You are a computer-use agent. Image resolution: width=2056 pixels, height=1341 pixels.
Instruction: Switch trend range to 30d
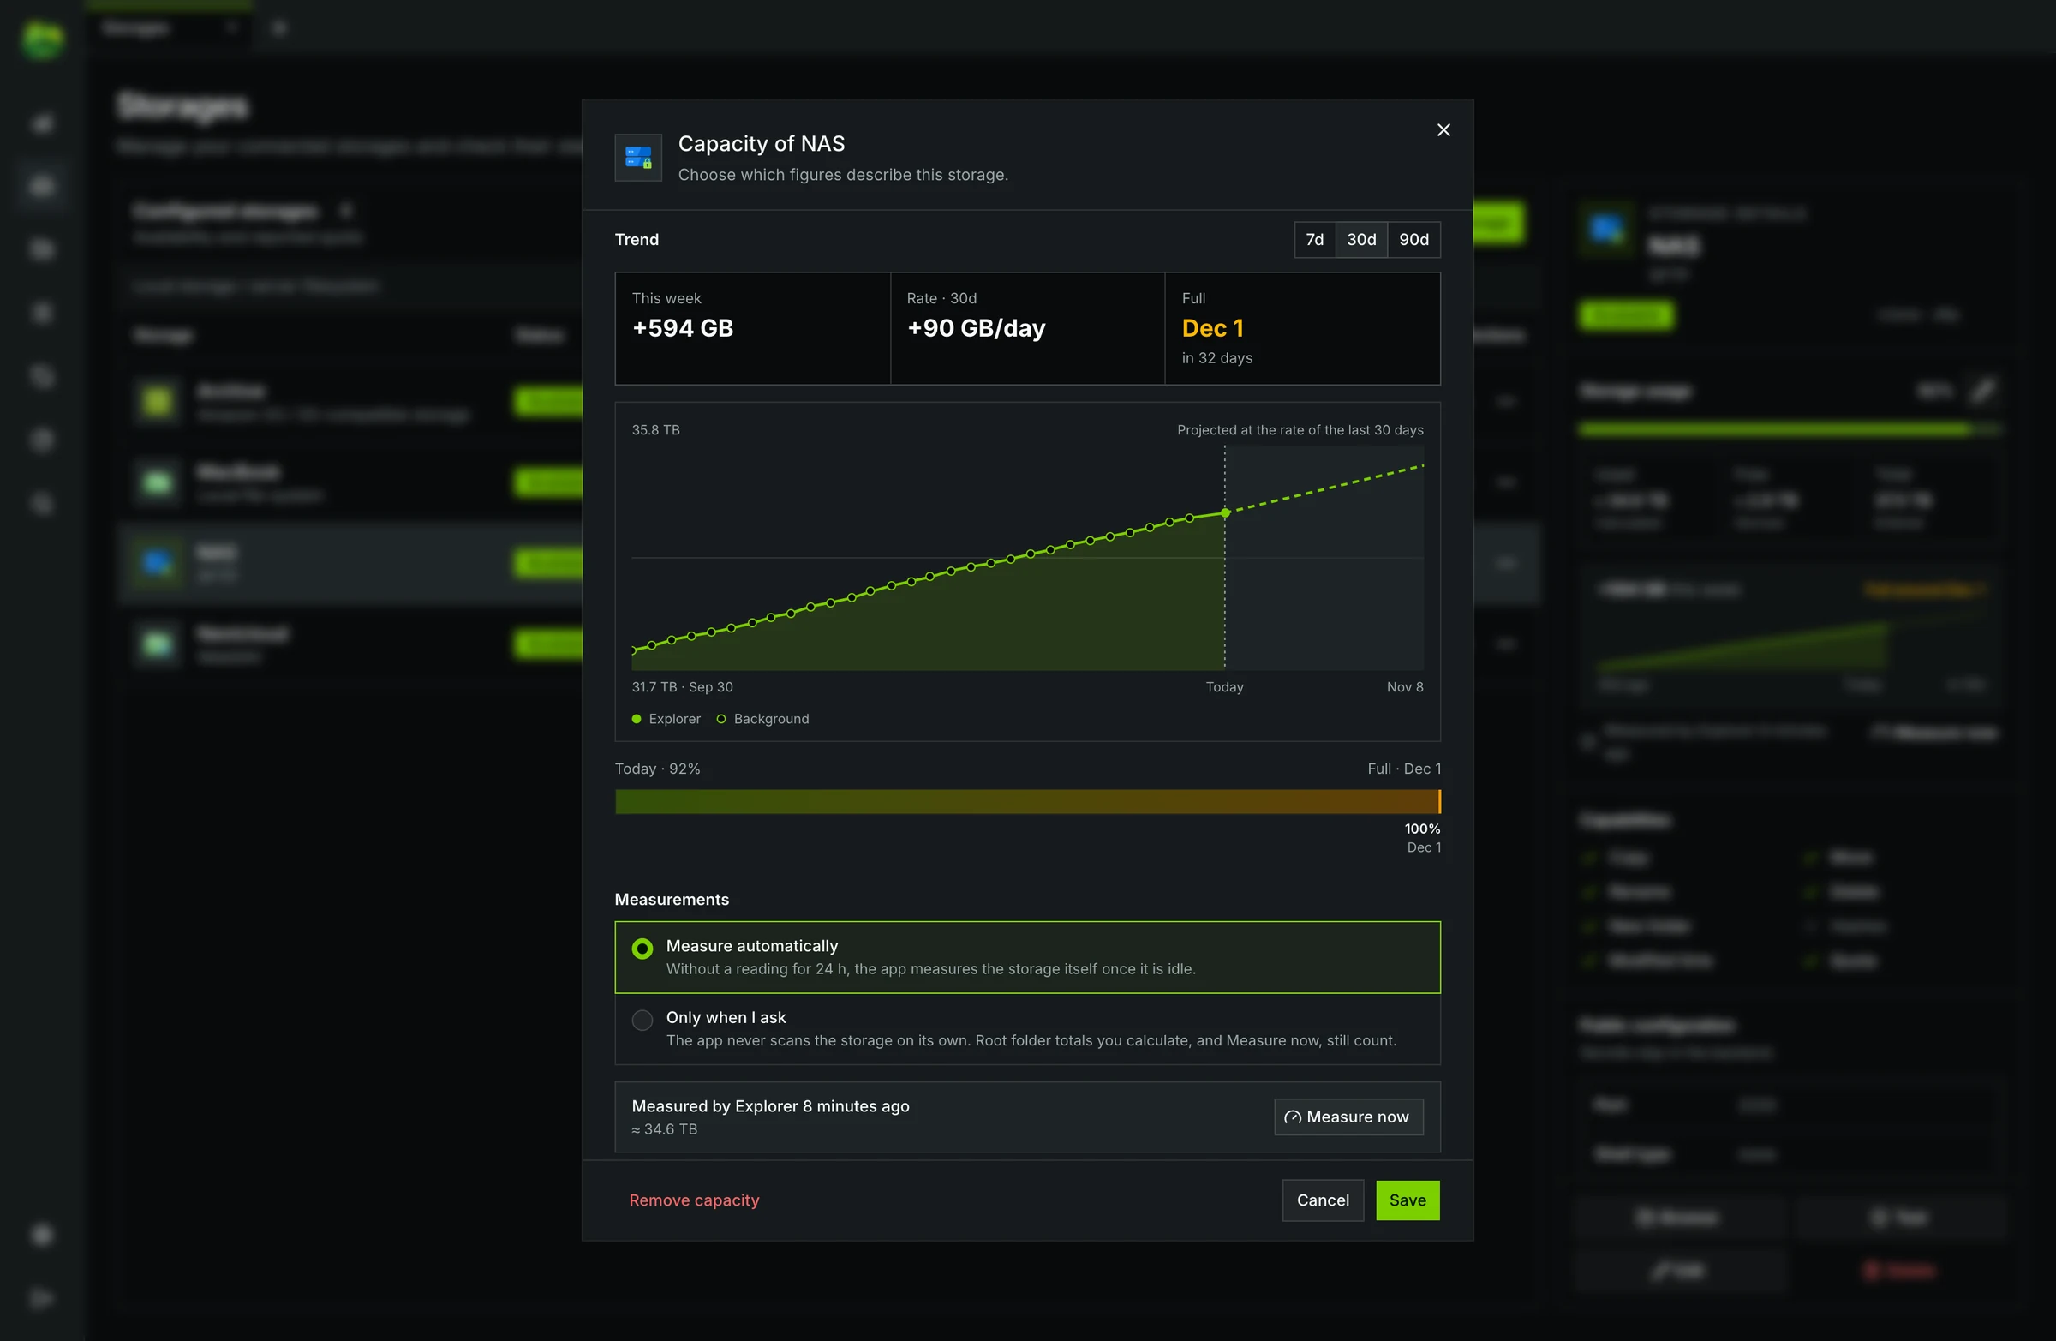(1360, 239)
